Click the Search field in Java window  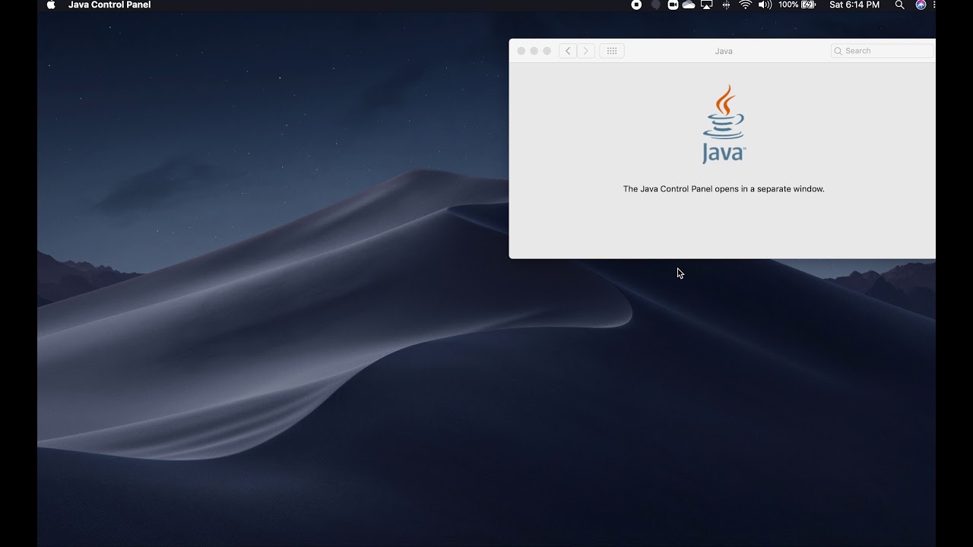[x=883, y=51]
